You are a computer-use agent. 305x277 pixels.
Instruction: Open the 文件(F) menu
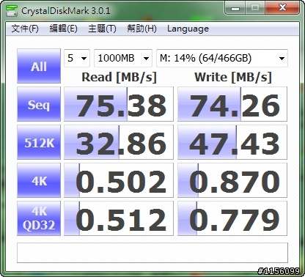tap(25, 29)
